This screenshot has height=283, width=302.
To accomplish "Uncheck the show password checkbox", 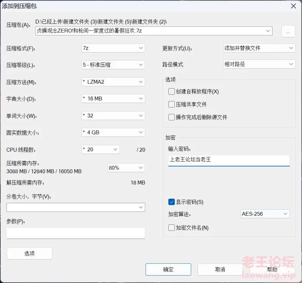I will 172,202.
